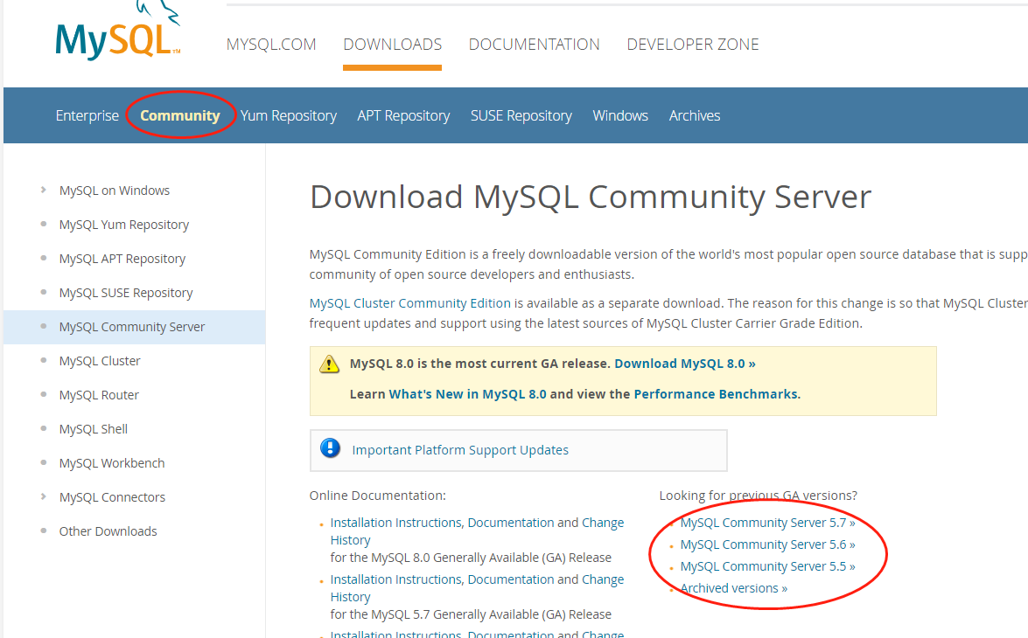This screenshot has width=1028, height=638.
Task: Click the MySQL dolphin logo
Action: click(118, 31)
